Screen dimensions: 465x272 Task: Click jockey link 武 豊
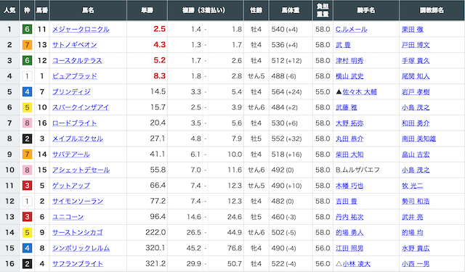343,45
